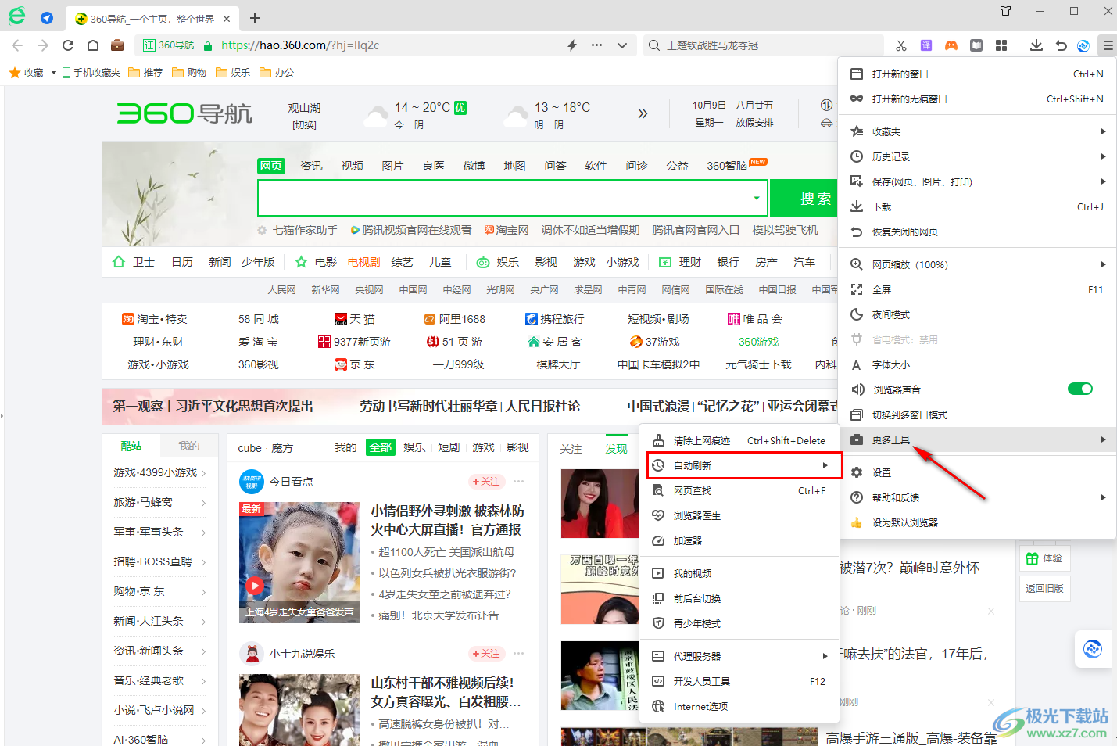1117x746 pixels.
Task: Expand 保存(网页、图片、打印) submenu
Action: pyautogui.click(x=977, y=181)
